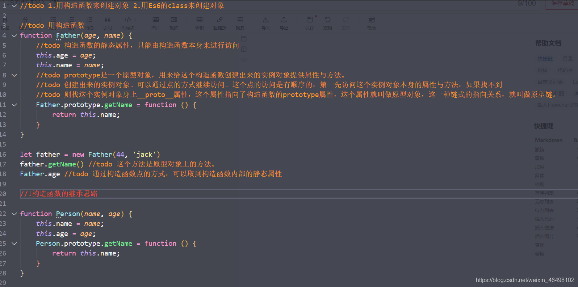Click the 替换 shortcut row
The image size is (578, 287).
tap(540, 254)
